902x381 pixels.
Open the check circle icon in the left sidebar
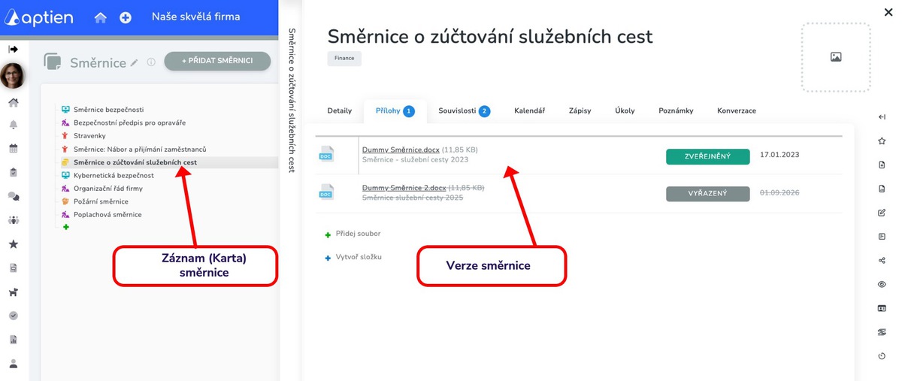[13, 316]
